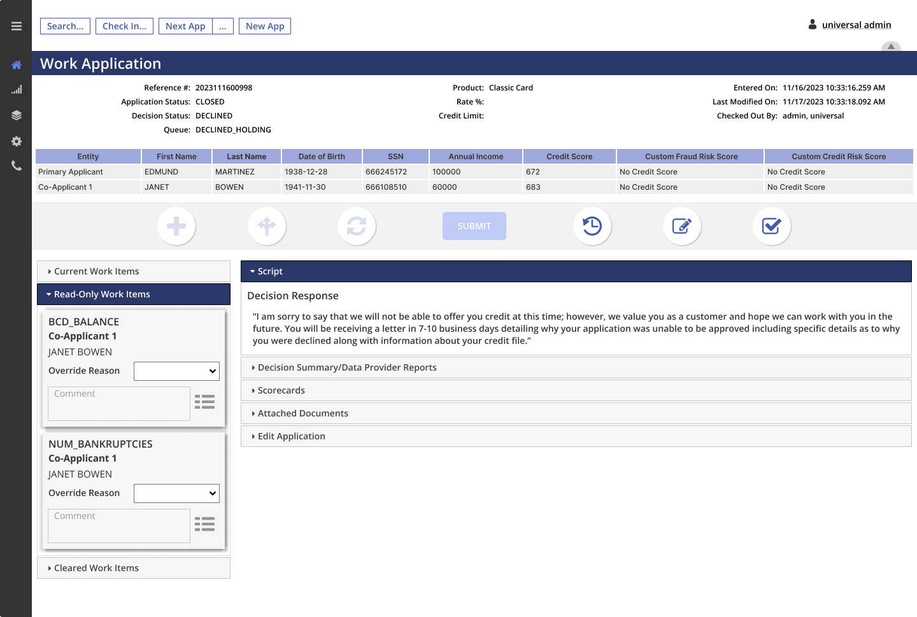Click the refresh icon in the action bar
The height and width of the screenshot is (617, 917).
pyautogui.click(x=357, y=226)
